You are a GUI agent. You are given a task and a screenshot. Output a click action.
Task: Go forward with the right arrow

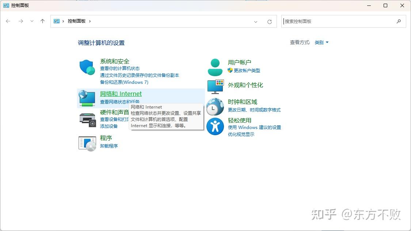(x=21, y=21)
